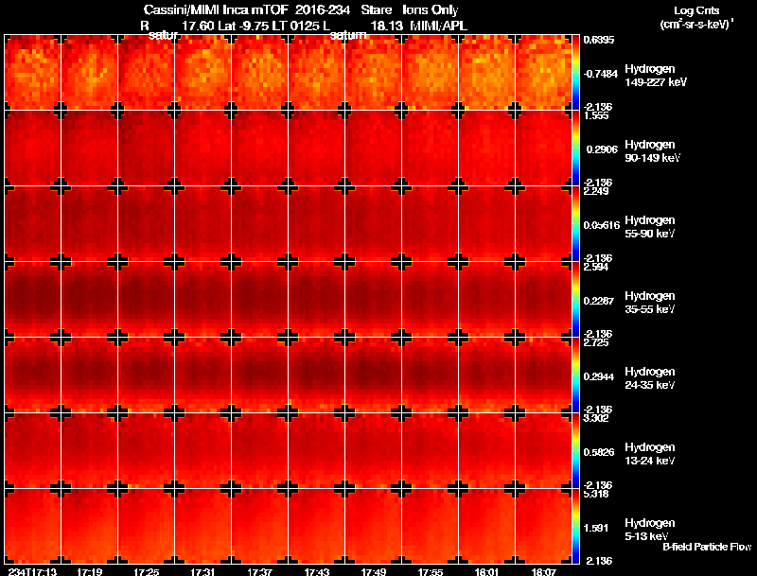
Task: Click the 1.591 colorbar midpoint value
Action: 598,529
